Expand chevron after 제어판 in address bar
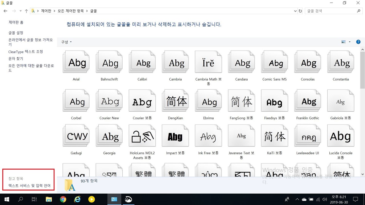Screen dimensions: 365x205 [54, 11]
